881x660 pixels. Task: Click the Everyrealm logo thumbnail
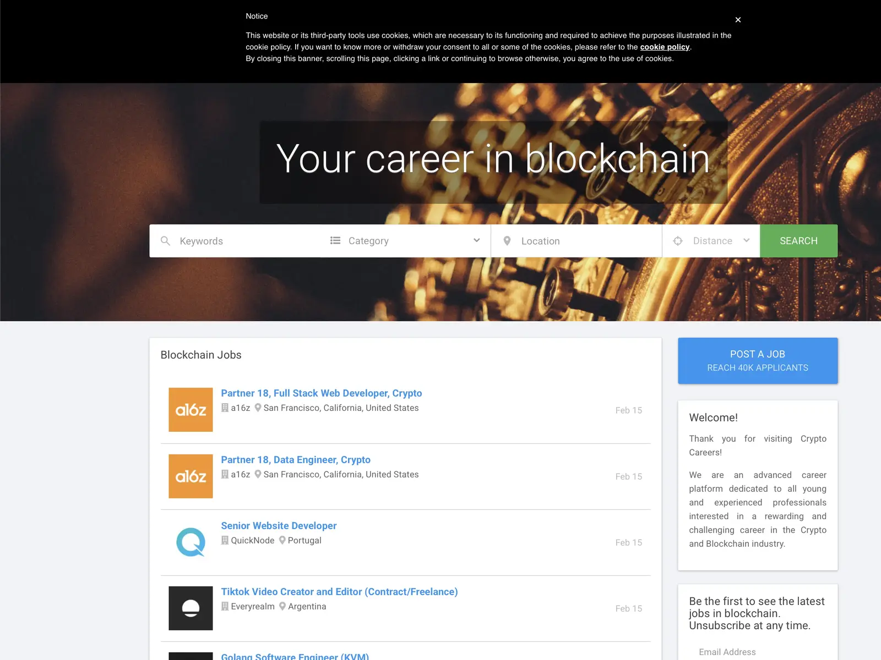click(191, 608)
